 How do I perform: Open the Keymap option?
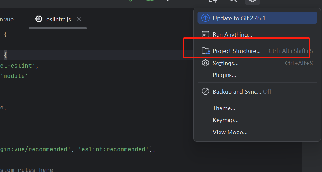(x=225, y=120)
